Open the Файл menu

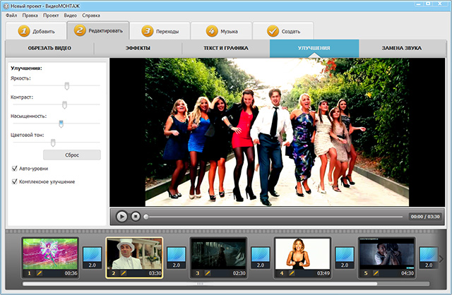coord(11,15)
